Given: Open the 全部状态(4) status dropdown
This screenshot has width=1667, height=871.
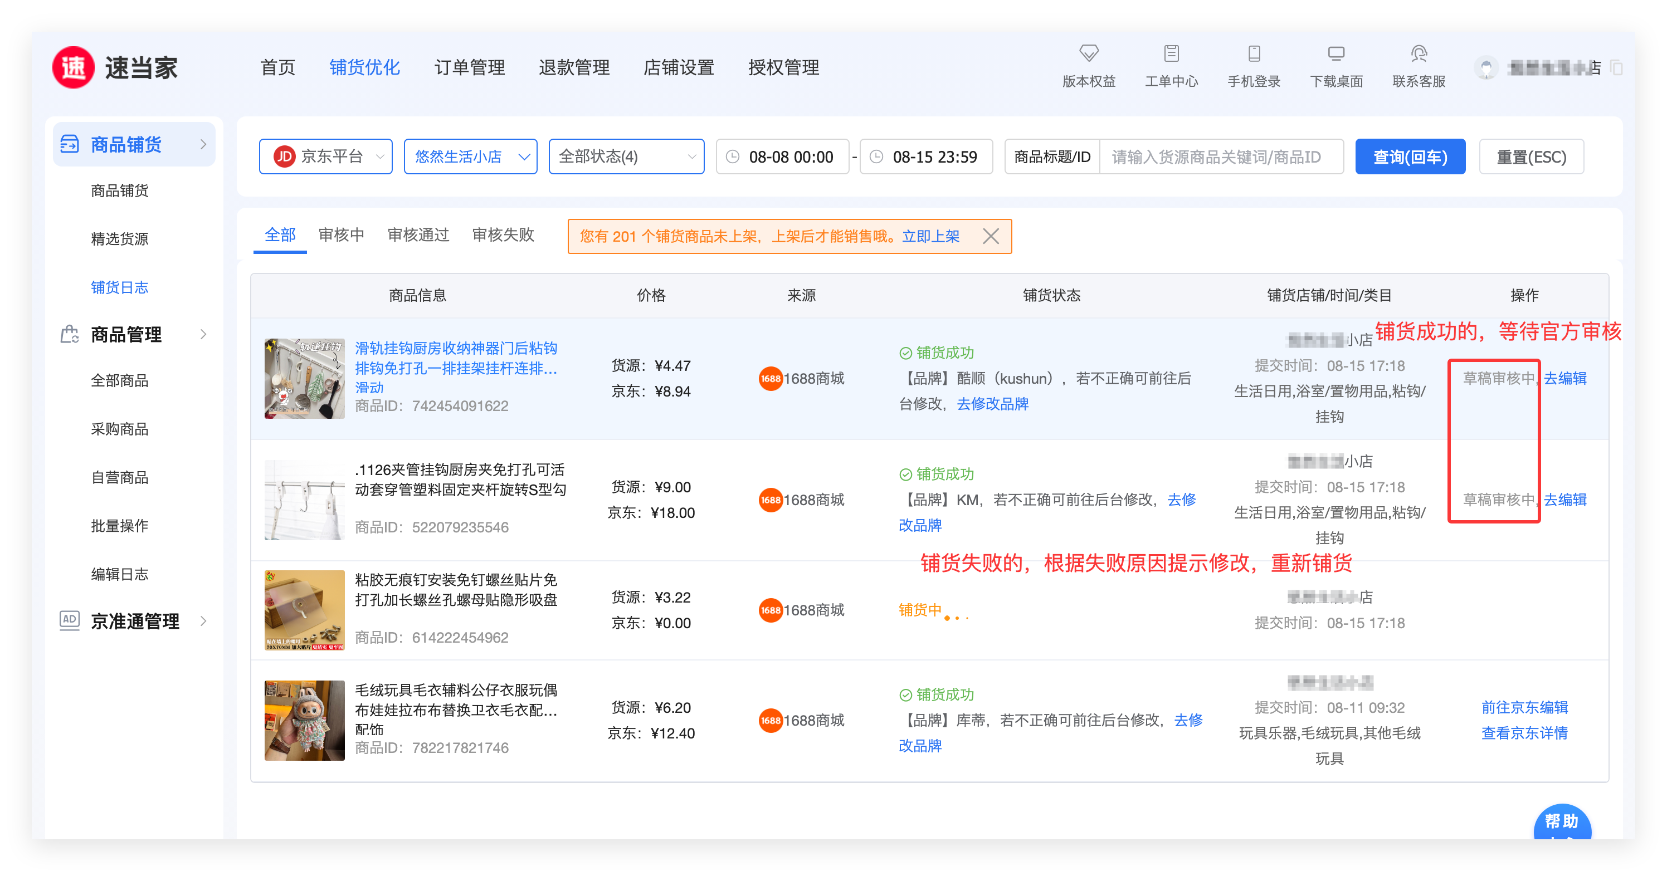Looking at the screenshot, I should pyautogui.click(x=626, y=156).
